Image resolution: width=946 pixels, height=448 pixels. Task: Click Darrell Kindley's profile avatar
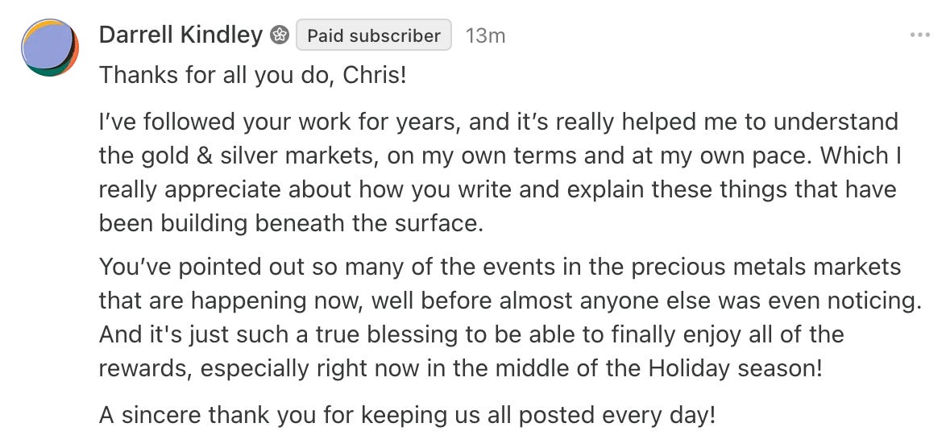[x=50, y=48]
